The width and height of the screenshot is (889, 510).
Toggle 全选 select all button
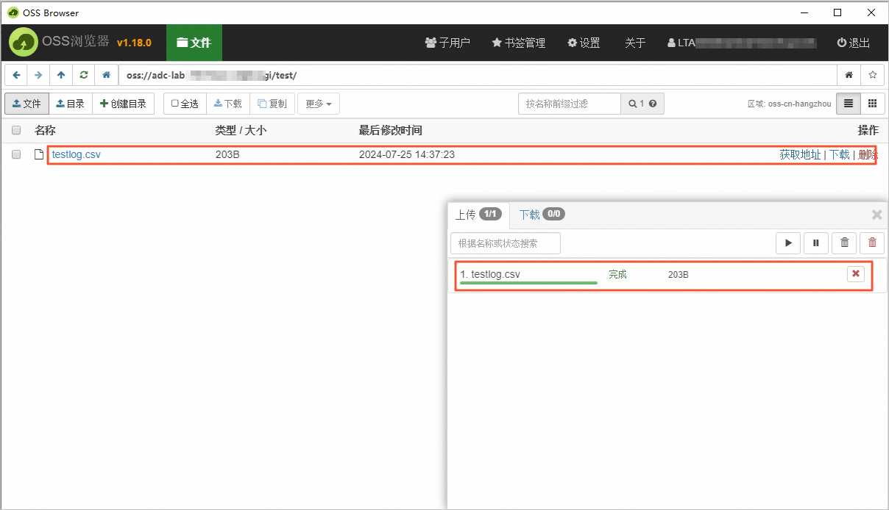[185, 104]
